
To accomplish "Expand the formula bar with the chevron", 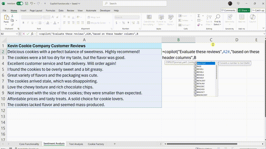I will click(264, 34).
